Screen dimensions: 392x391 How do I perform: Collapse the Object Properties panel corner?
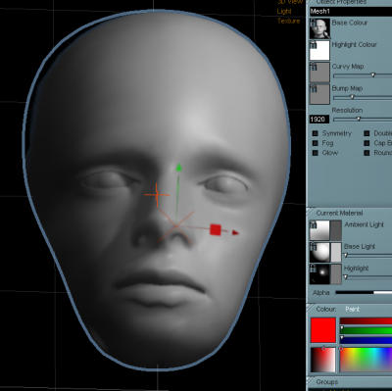(x=309, y=2)
